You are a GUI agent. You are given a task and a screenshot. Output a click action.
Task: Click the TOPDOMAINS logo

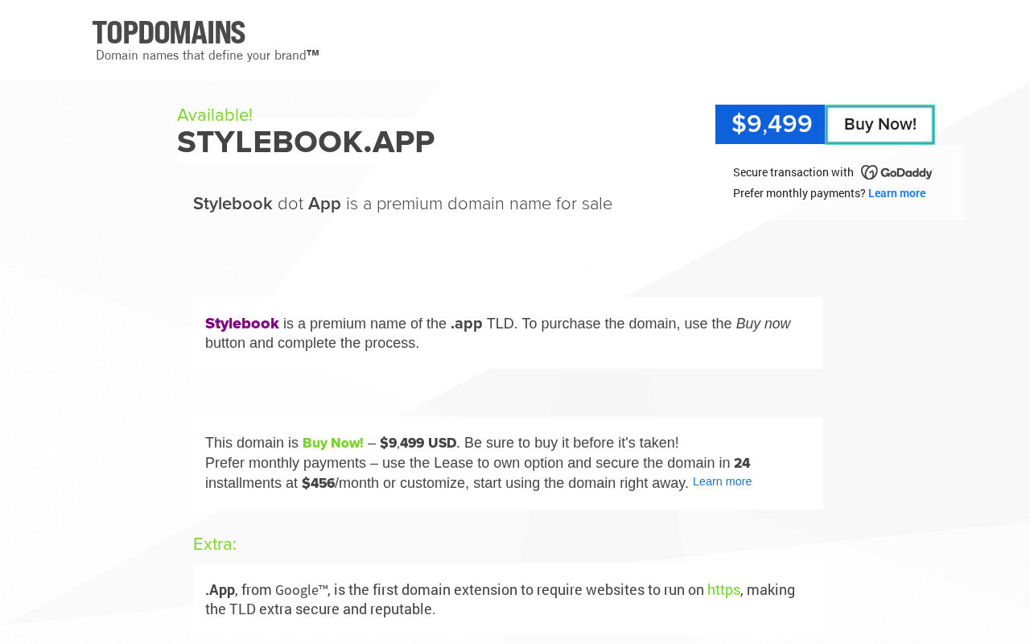coord(169,33)
